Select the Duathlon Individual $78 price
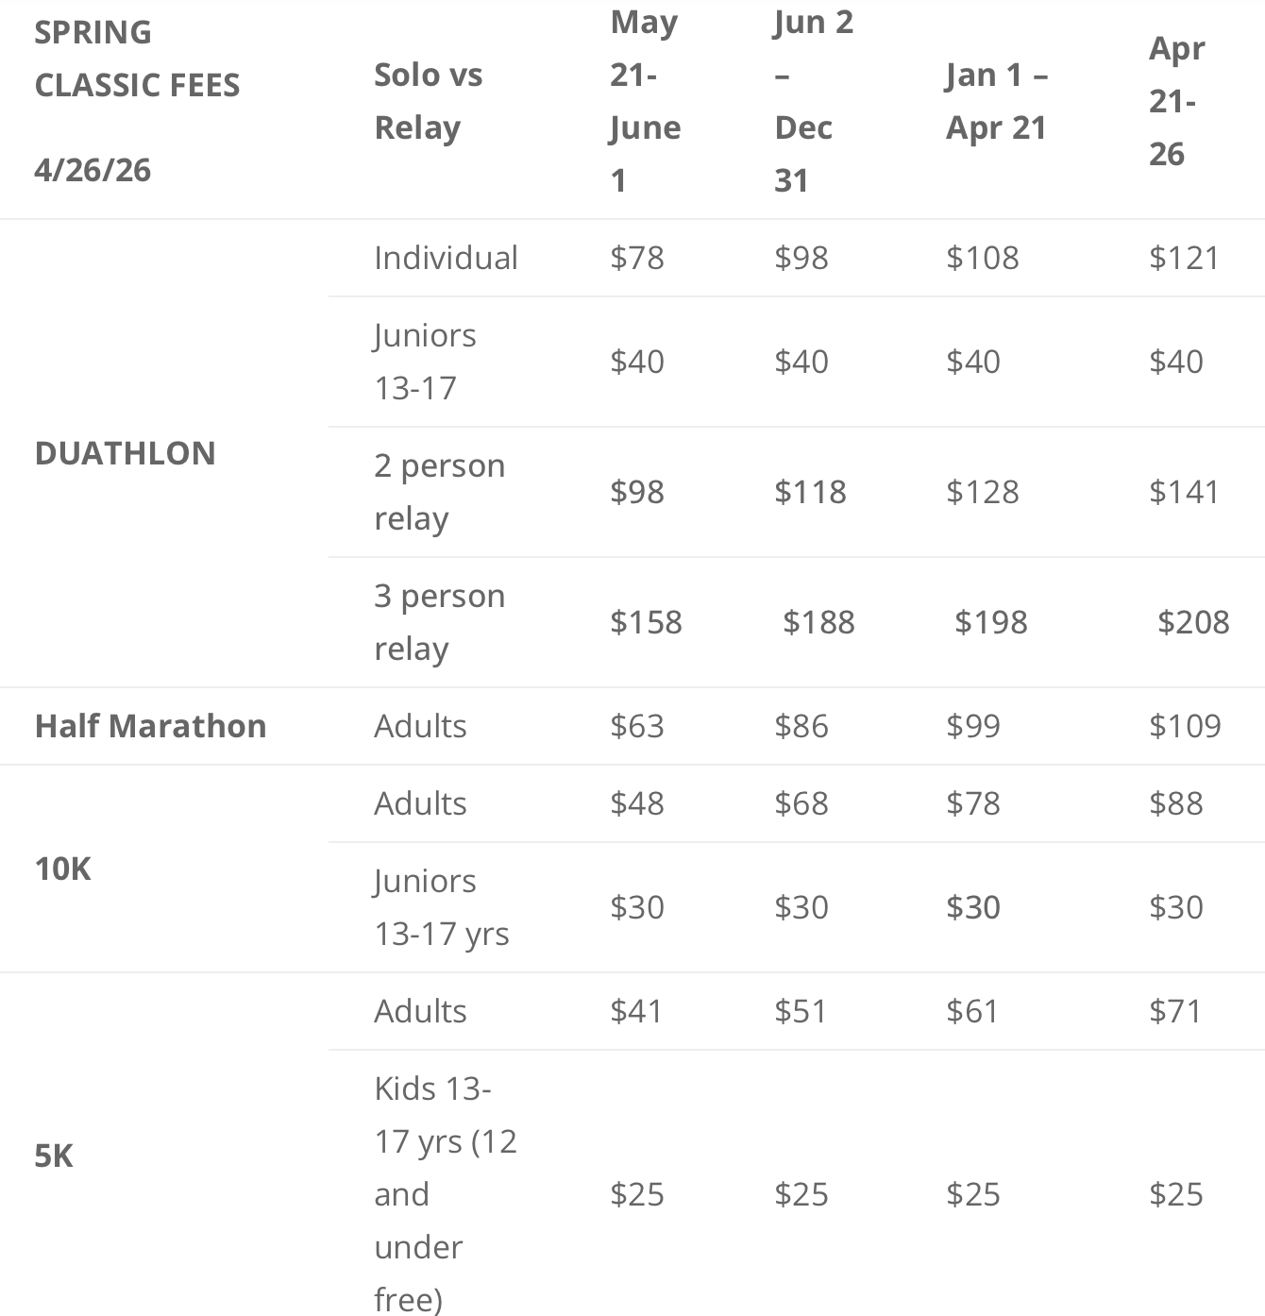This screenshot has height=1316, width=1265. (x=637, y=258)
